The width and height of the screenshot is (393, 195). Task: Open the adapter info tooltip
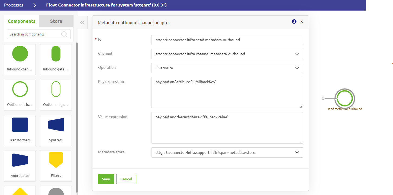(x=294, y=22)
